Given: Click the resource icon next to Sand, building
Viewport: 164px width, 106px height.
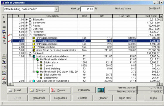Looking at the screenshot, I should click(41, 69).
